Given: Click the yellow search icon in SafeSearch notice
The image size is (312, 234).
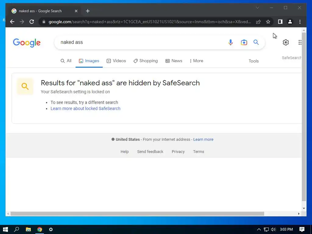Looking at the screenshot, I should point(25,86).
